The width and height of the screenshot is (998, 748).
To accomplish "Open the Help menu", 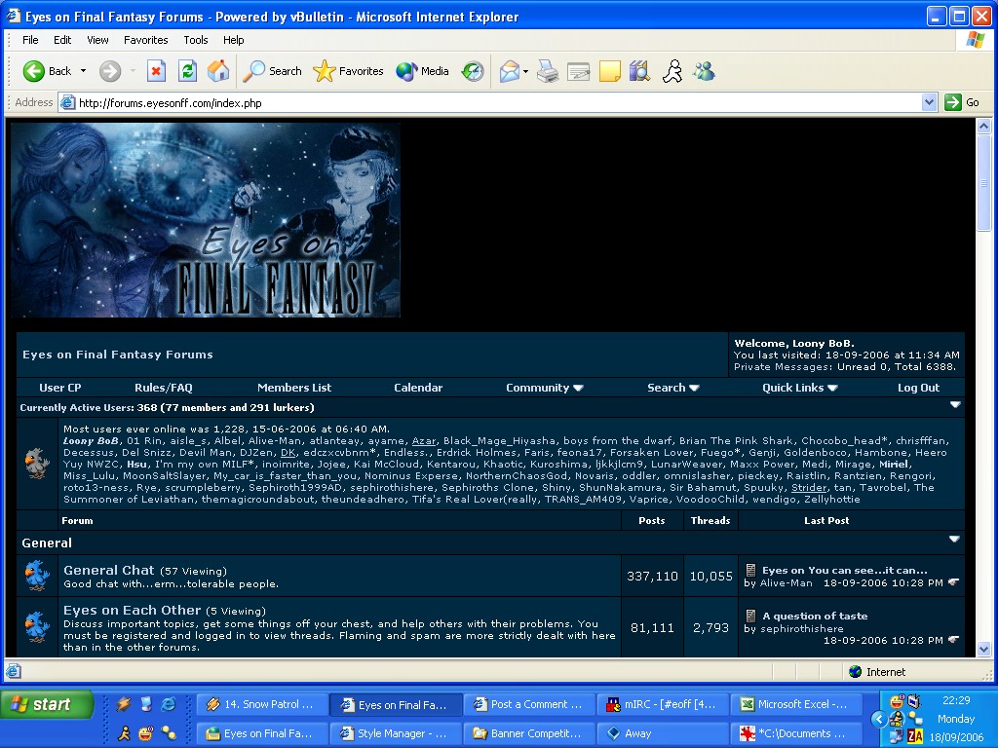I will pyautogui.click(x=234, y=40).
